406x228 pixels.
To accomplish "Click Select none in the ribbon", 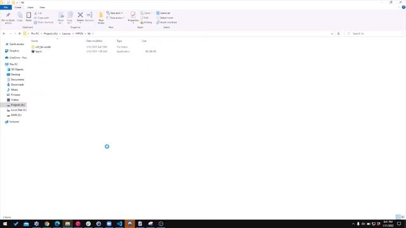I will click(x=164, y=18).
